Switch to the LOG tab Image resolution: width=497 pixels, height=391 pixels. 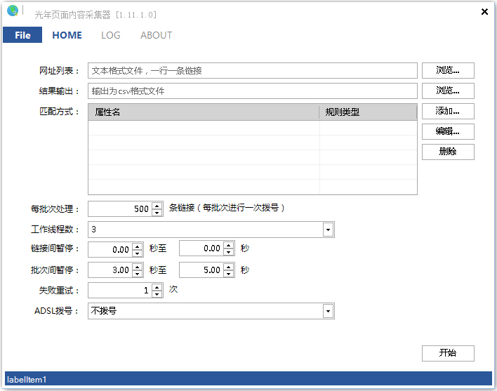click(x=111, y=35)
